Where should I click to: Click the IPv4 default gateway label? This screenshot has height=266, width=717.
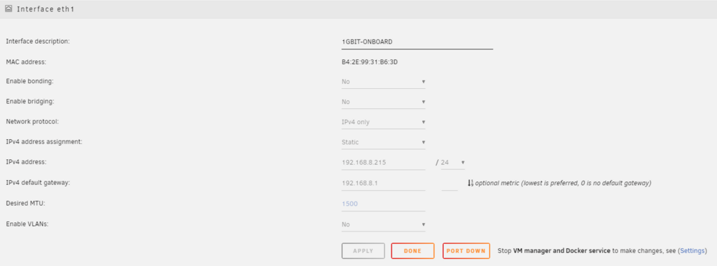click(37, 182)
